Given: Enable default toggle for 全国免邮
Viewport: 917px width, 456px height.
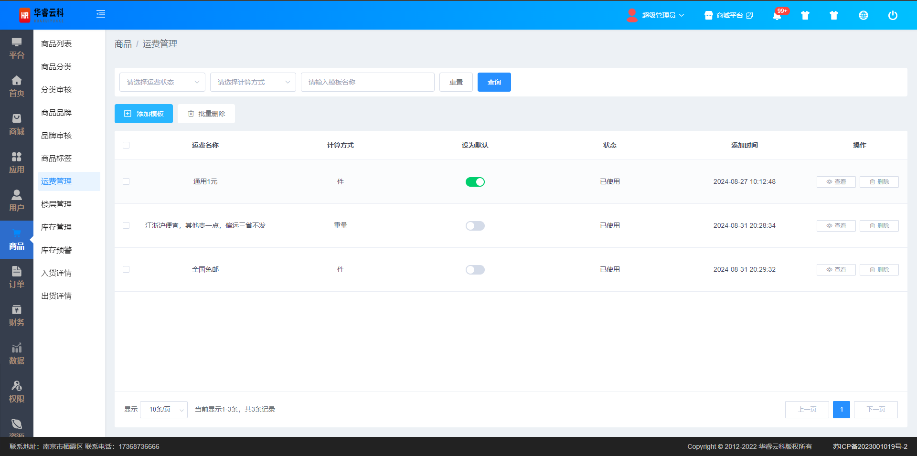Looking at the screenshot, I should [475, 270].
